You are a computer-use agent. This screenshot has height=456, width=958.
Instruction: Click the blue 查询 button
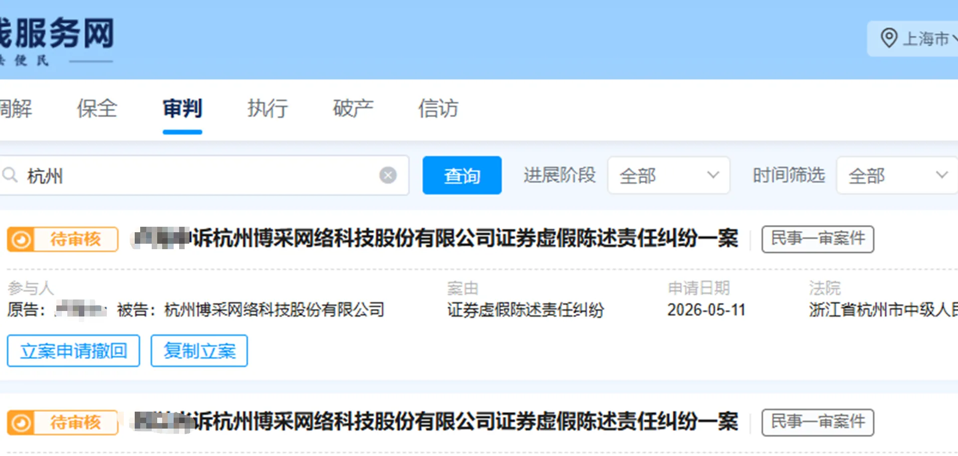tap(462, 175)
